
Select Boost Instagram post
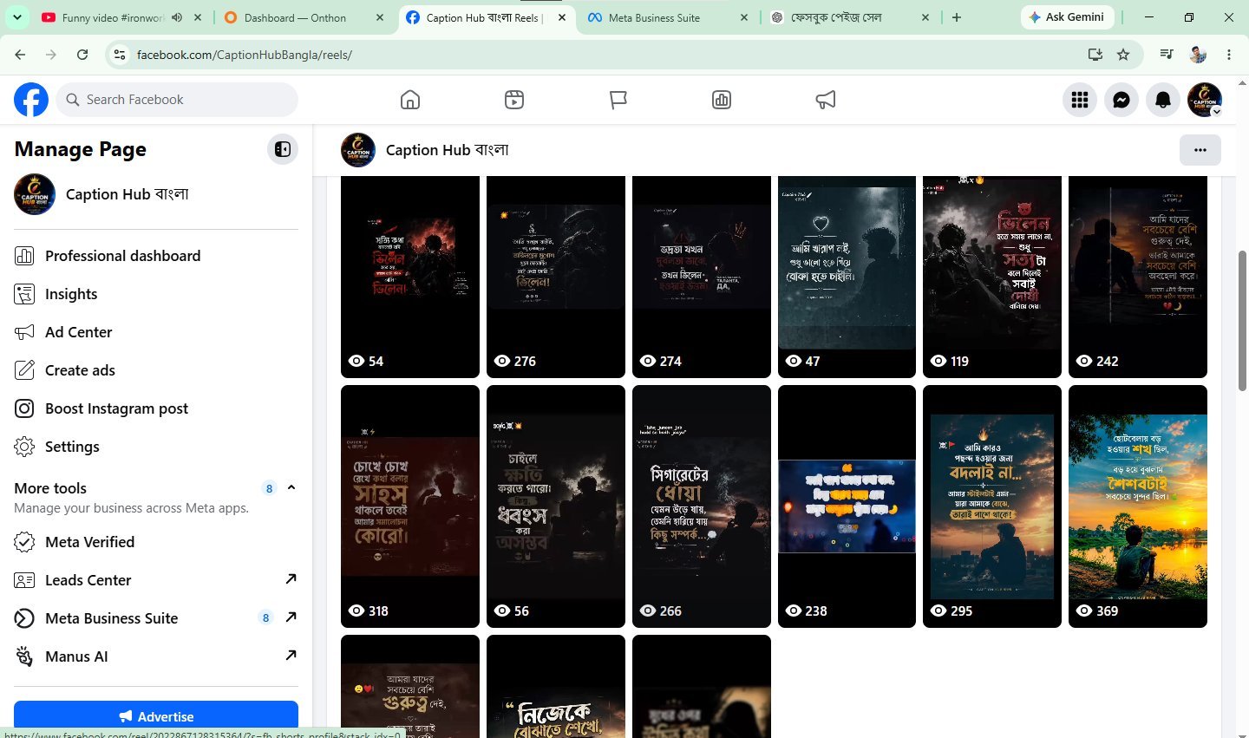[x=156, y=408]
